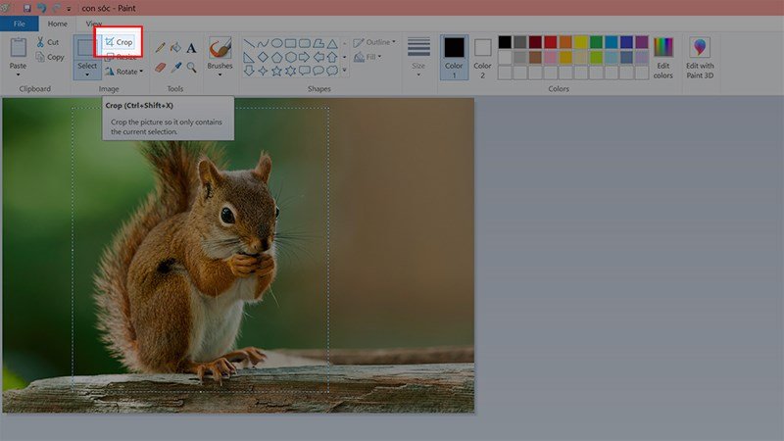Open the Rotate dropdown
This screenshot has width=784, height=441.
pyautogui.click(x=124, y=72)
